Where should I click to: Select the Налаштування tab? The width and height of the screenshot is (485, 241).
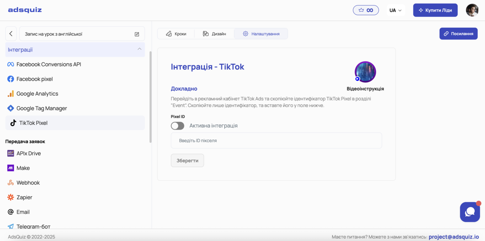click(x=261, y=34)
